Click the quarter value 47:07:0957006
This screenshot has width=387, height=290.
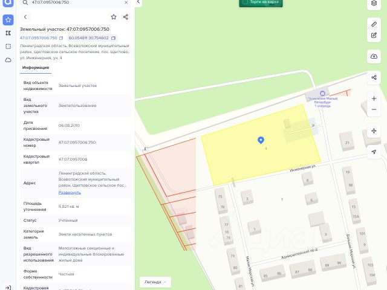click(73, 159)
